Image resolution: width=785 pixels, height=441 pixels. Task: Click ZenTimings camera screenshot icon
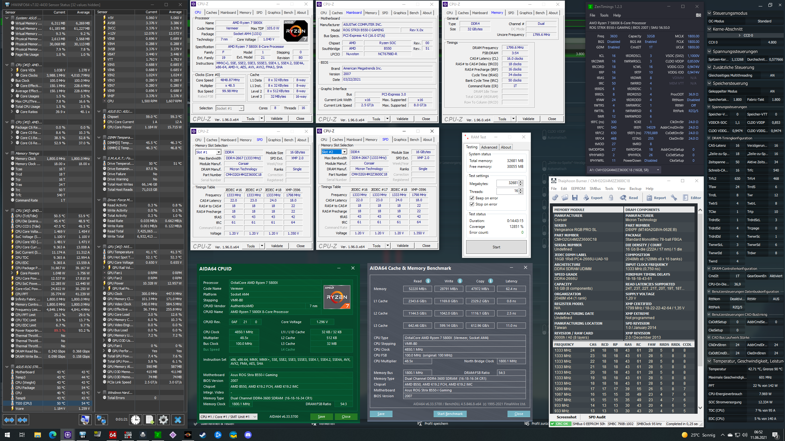[x=698, y=15]
